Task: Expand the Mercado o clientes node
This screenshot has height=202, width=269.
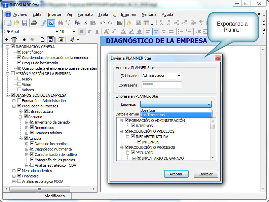Action: pyautogui.click(x=14, y=171)
